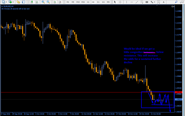Select the D1 timeframe

point(98,2)
